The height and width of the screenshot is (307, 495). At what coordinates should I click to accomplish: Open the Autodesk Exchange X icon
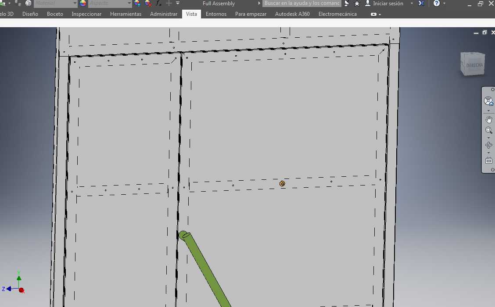pos(421,4)
